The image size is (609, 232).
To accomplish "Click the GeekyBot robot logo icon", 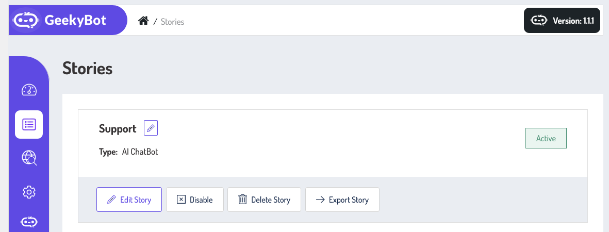I will coord(26,21).
